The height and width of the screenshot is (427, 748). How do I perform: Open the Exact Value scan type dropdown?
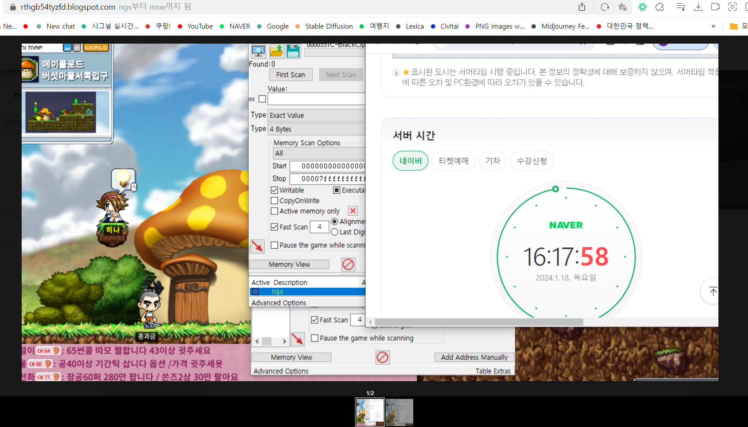(x=316, y=115)
